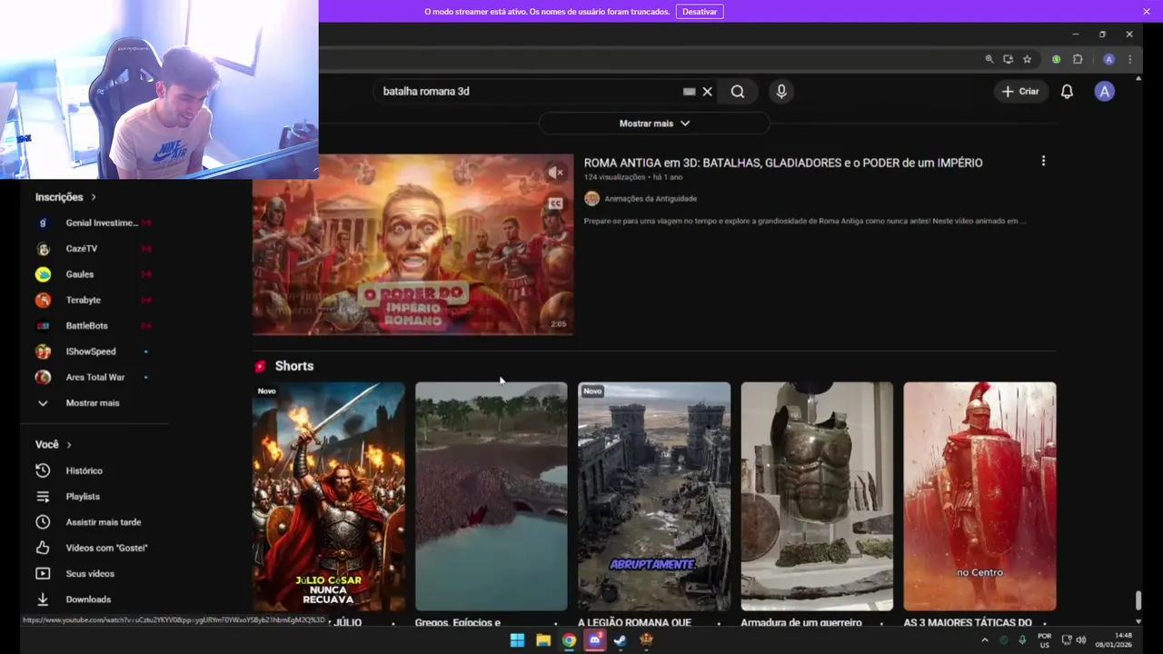Viewport: 1163px width, 654px height.
Task: Unmute the video preview speaker icon
Action: (556, 172)
